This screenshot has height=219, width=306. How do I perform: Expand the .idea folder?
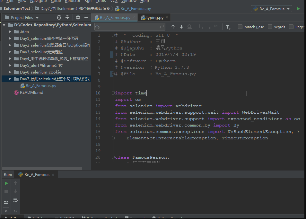coord(9,32)
